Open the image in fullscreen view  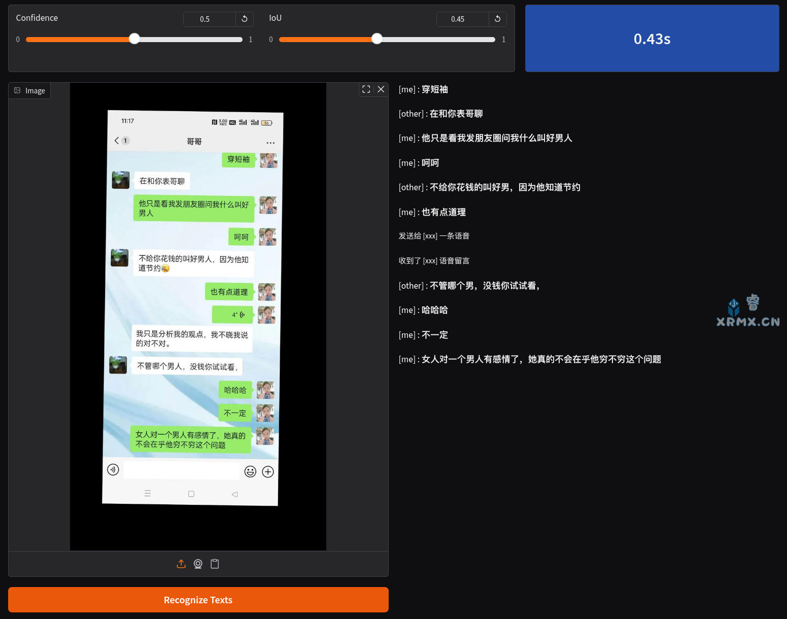[x=366, y=89]
